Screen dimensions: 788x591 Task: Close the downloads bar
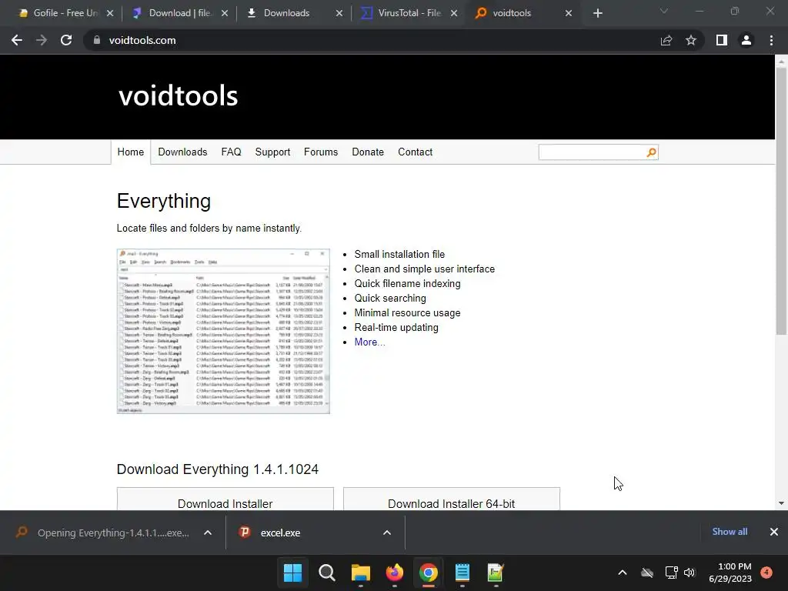click(774, 532)
